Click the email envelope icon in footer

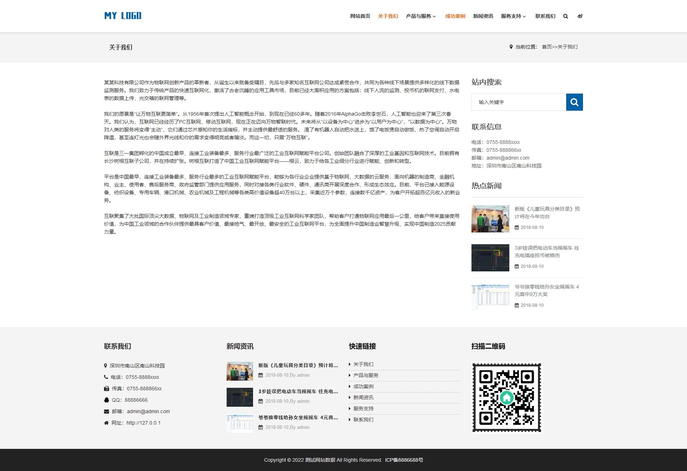pyautogui.click(x=106, y=411)
